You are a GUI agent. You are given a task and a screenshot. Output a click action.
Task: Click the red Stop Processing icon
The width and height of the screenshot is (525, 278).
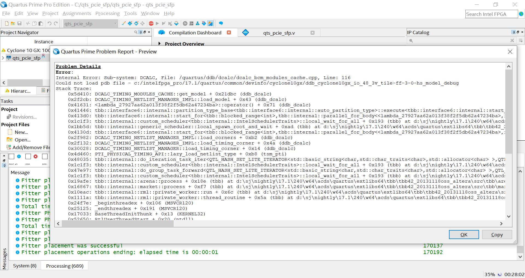point(151,23)
